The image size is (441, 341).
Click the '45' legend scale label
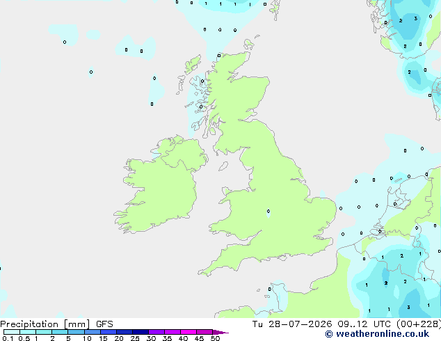199,338
